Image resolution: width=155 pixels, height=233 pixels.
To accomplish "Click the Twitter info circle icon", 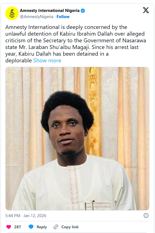I will [x=146, y=215].
